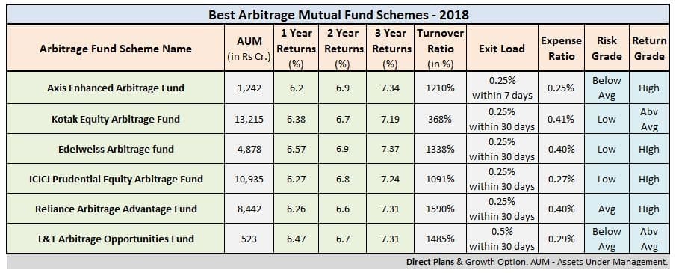Viewport: 676px width, 273px height.
Task: Click the table title Best Arbitrage Mutual Fund Schemes
Action: (x=338, y=15)
